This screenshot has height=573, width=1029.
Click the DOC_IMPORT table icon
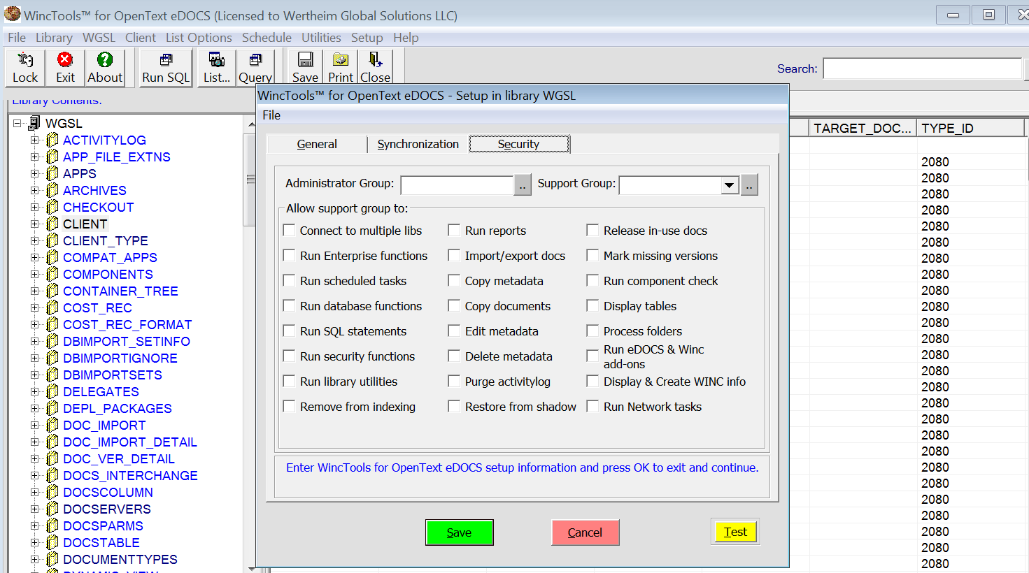click(x=52, y=426)
